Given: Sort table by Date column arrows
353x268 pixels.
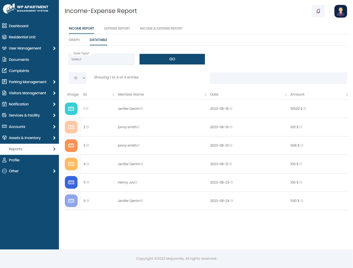Looking at the screenshot, I should 286,95.
